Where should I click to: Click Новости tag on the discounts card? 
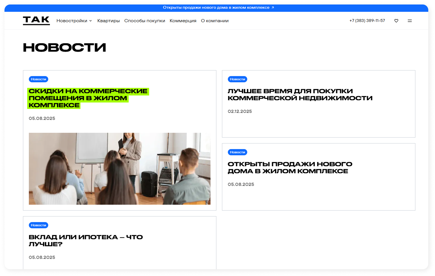pyautogui.click(x=38, y=79)
